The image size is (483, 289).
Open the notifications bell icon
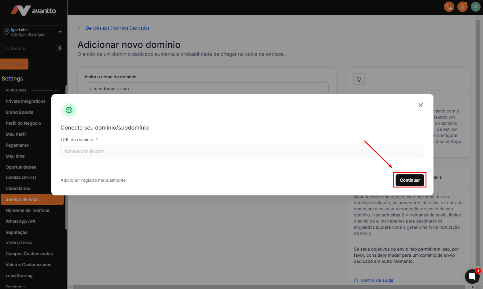click(462, 6)
